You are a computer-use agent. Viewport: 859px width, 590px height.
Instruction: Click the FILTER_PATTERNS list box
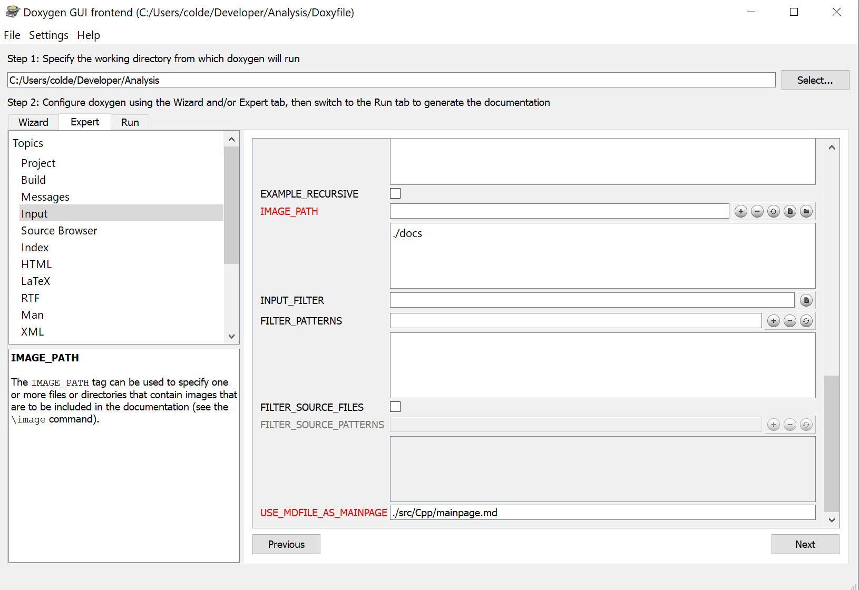click(x=602, y=365)
